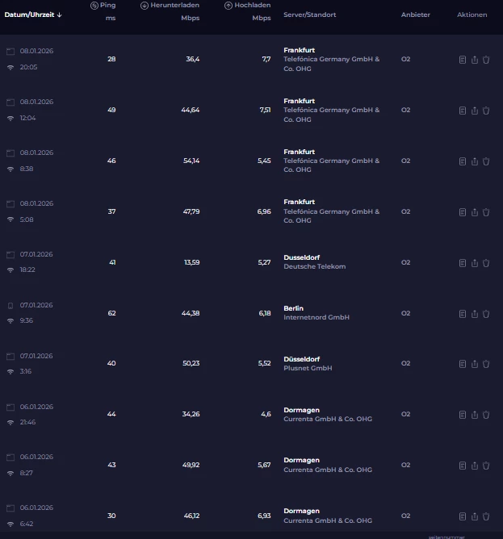Select the Deutsche Telekom server entry

(314, 262)
